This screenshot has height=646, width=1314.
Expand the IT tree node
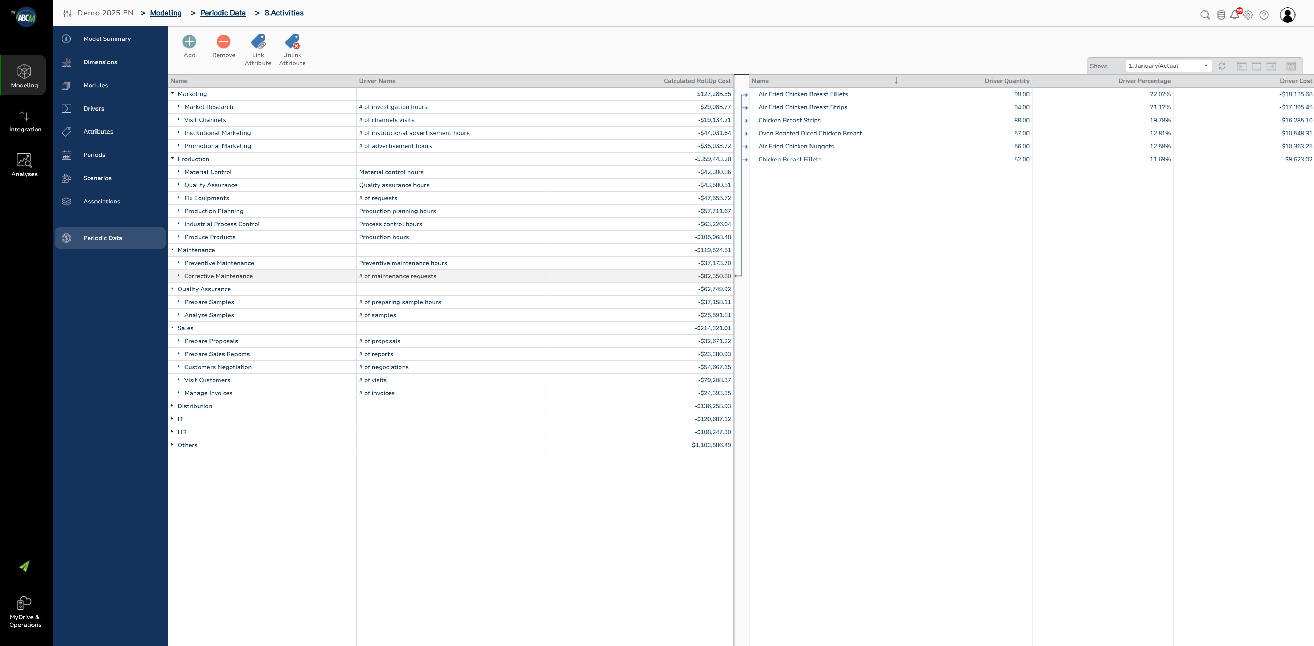click(x=172, y=418)
